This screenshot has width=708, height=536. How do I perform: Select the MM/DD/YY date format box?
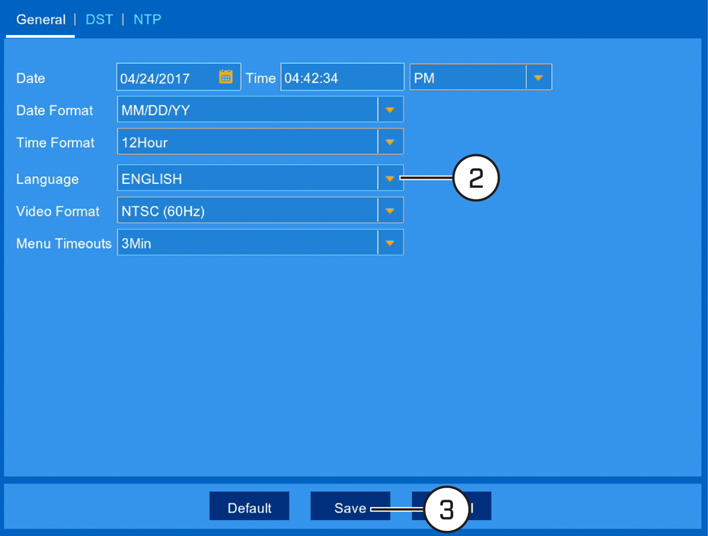[260, 109]
